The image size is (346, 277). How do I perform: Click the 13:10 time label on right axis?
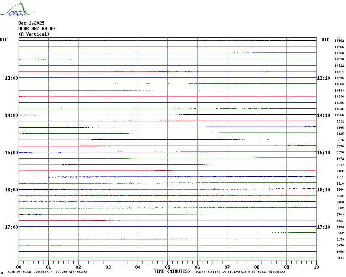pos(323,78)
